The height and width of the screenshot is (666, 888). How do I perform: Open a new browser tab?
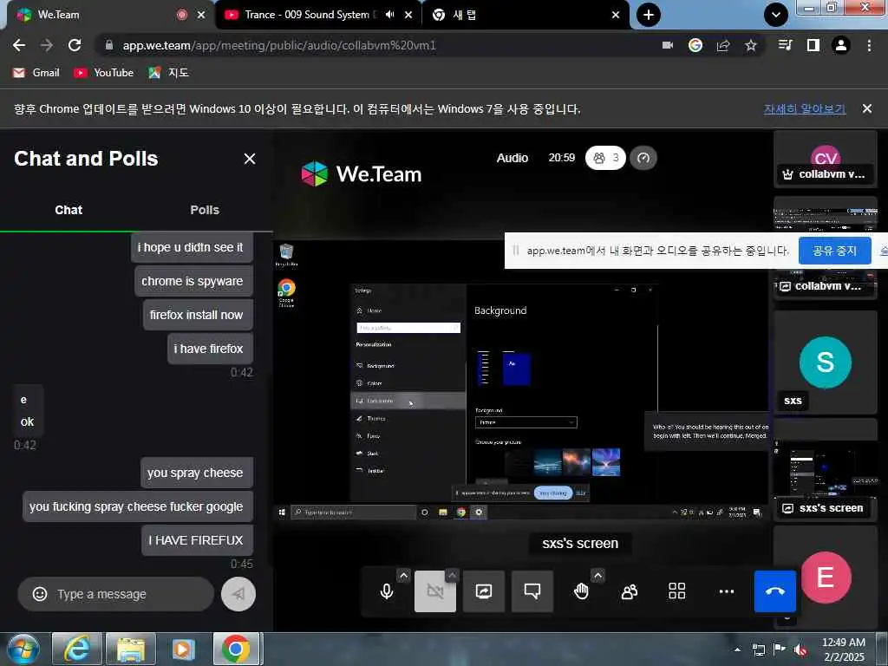point(649,15)
